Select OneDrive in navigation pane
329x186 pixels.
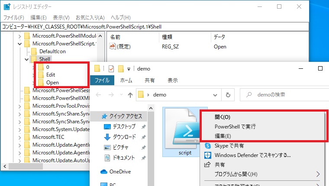click(120, 172)
